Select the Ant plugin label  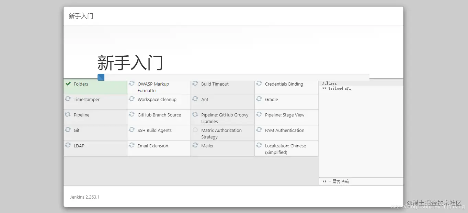click(x=205, y=99)
